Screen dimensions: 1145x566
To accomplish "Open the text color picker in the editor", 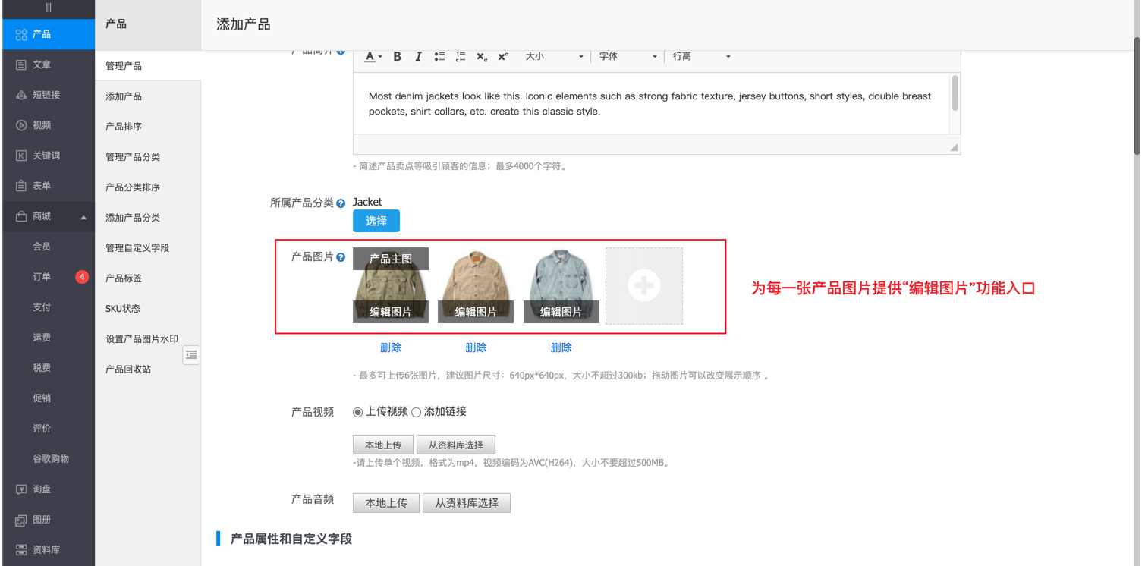I will (373, 57).
